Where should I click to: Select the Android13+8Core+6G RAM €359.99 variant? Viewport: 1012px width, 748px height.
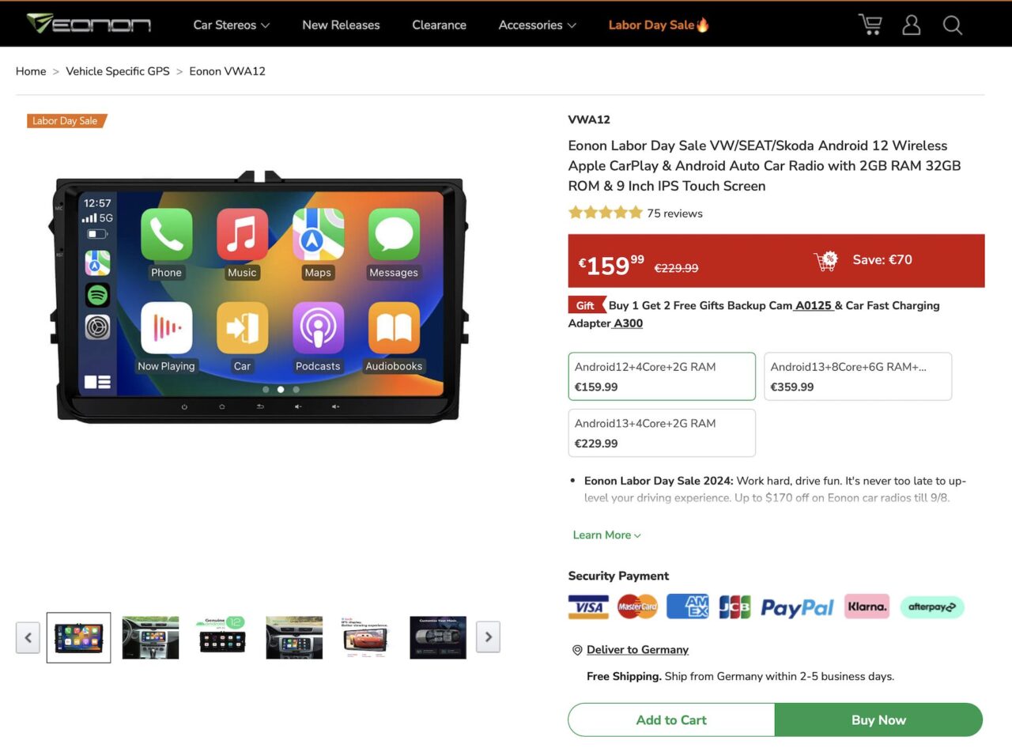tap(858, 376)
